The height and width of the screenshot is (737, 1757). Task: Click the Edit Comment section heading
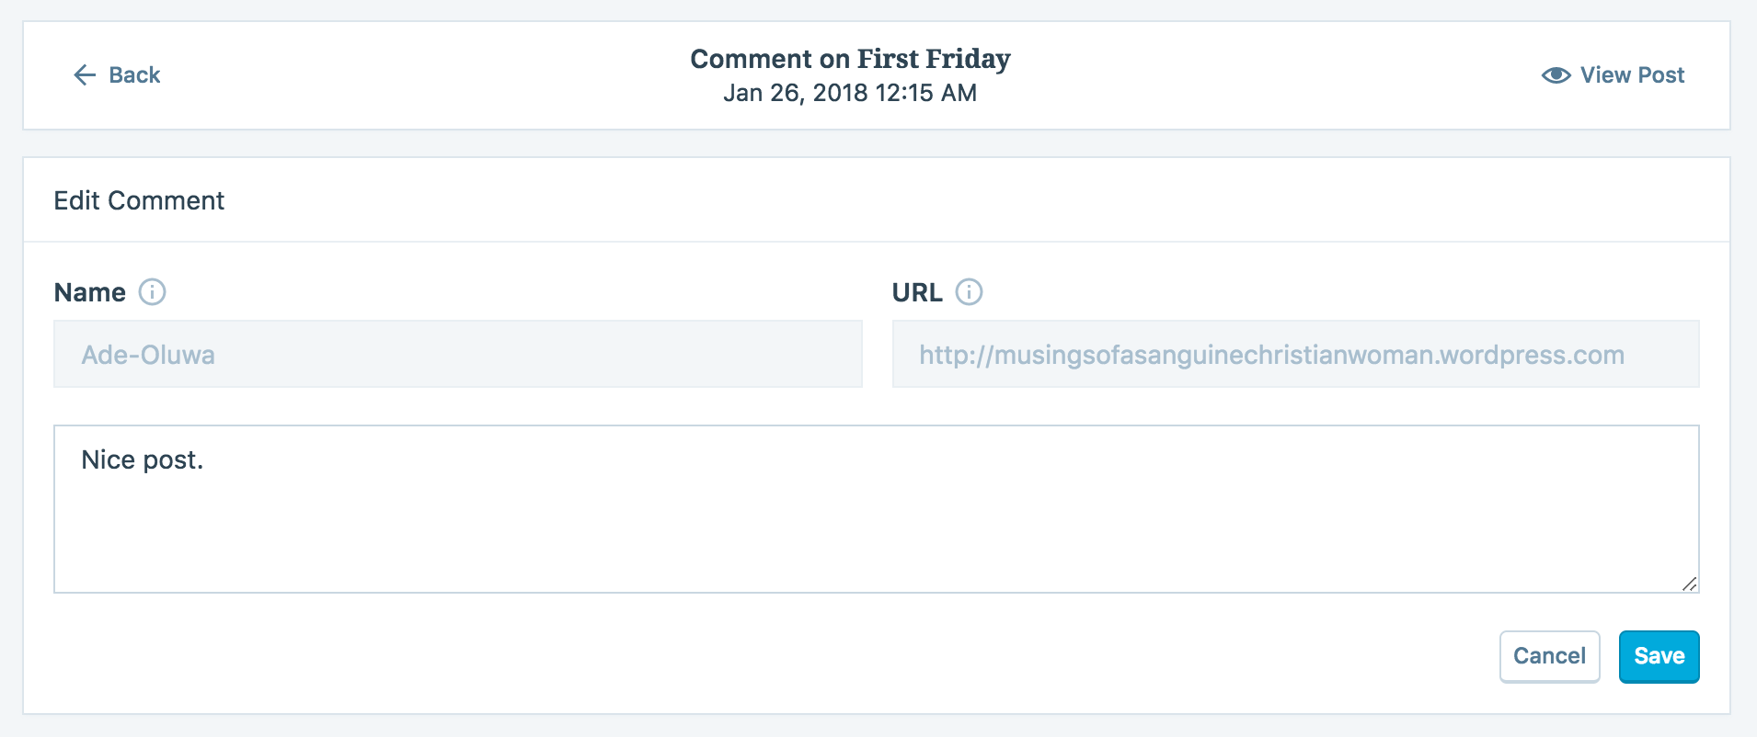139,200
